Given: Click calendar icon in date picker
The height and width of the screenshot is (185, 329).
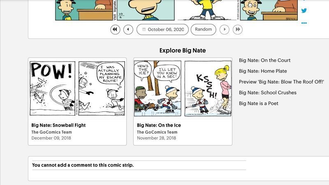Looking at the screenshot, I should point(144,29).
